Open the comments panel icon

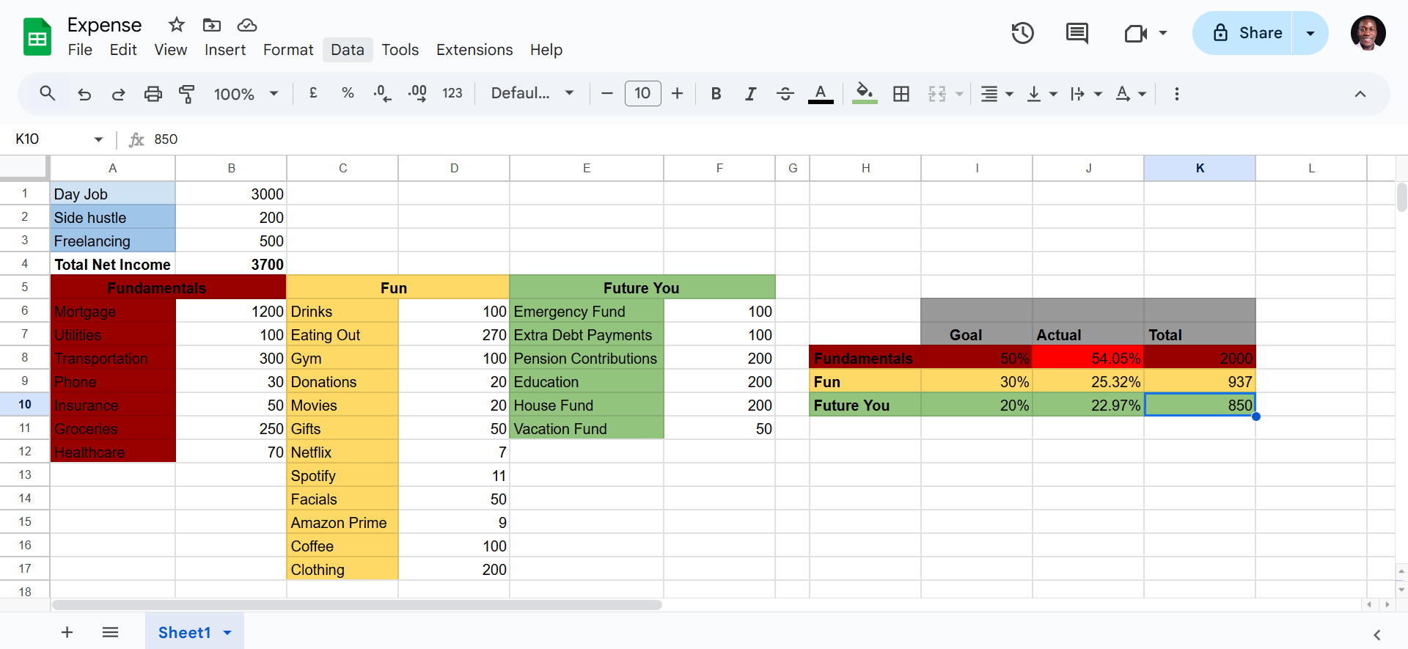point(1077,33)
